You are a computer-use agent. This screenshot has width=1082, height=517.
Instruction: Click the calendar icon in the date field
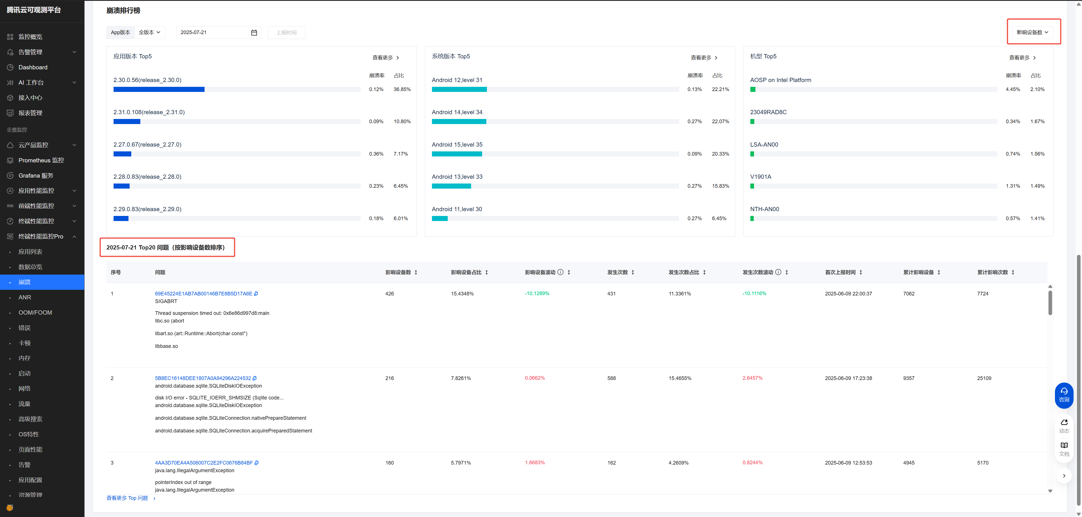[x=254, y=32]
